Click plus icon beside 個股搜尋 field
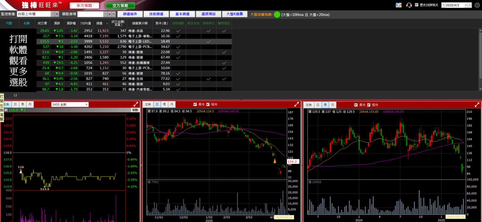482x222 pixels. tap(109, 14)
